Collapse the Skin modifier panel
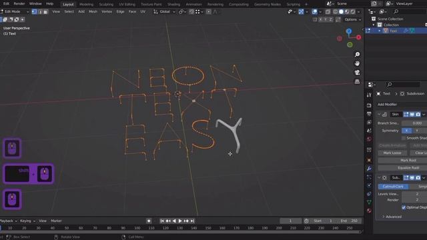Screen dimensions: 427x240 379,114
